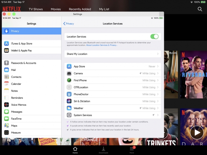The width and height of the screenshot is (207, 155).
Task: Click the System Services gear icon
Action: (x=69, y=115)
